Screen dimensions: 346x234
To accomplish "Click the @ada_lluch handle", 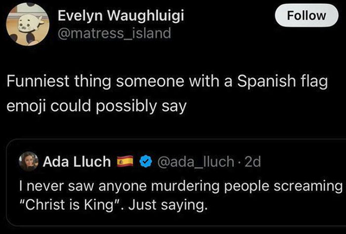I will [195, 161].
